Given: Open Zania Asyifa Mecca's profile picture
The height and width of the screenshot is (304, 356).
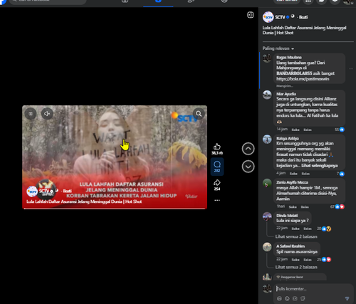Looking at the screenshot, I should point(267,183).
